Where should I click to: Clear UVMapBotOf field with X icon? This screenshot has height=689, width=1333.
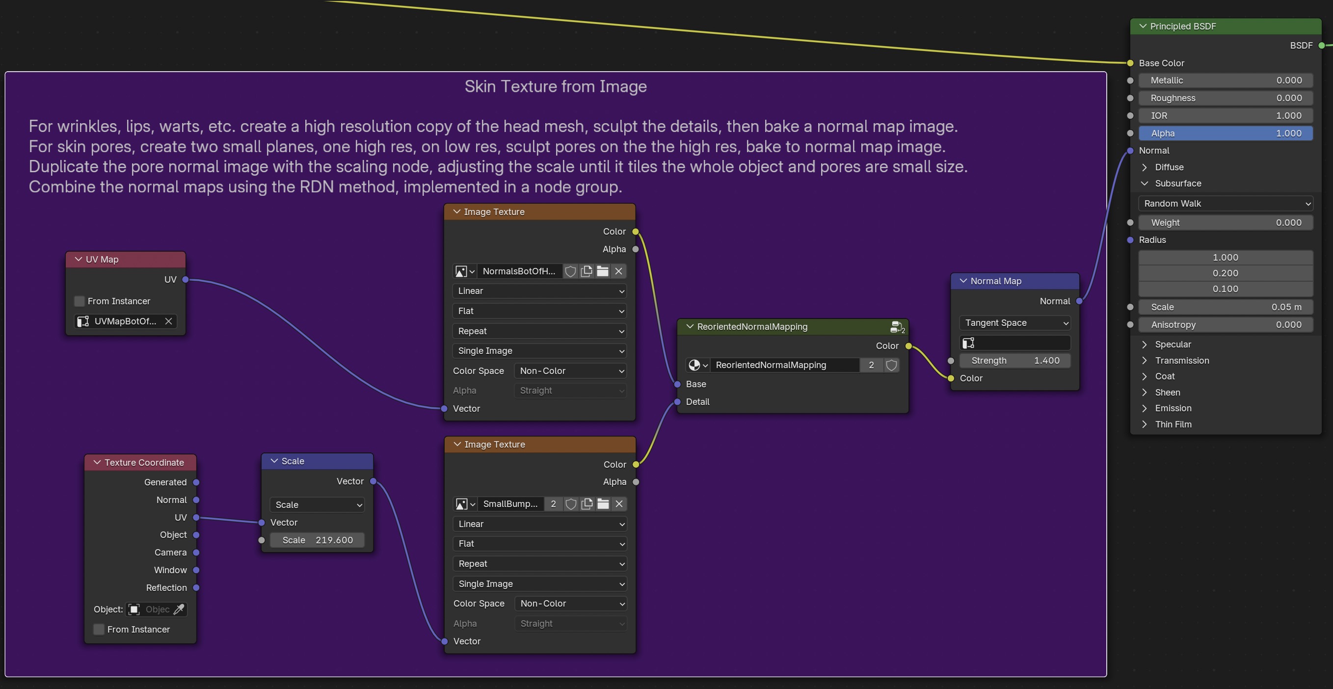[168, 321]
